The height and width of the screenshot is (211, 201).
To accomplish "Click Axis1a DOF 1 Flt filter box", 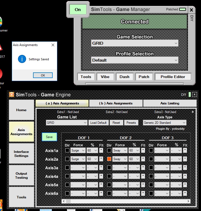I will [x=101, y=150].
